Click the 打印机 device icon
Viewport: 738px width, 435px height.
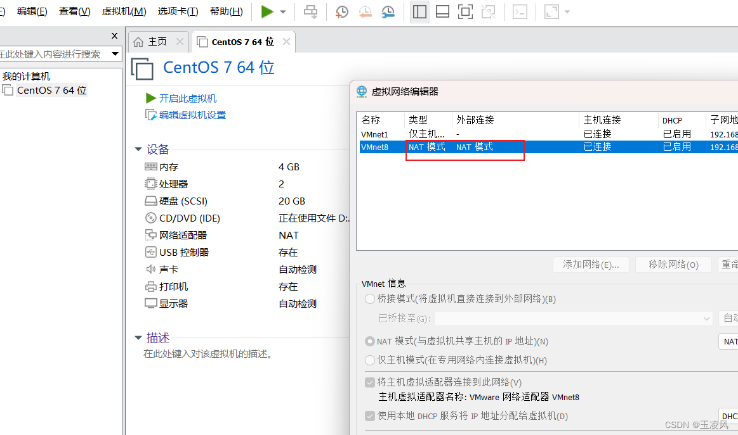(150, 287)
